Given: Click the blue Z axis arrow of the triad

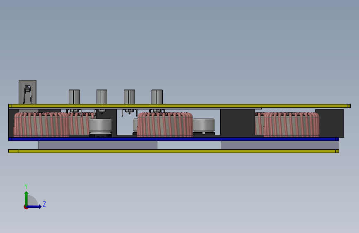Looking at the screenshot, I should (x=34, y=206).
